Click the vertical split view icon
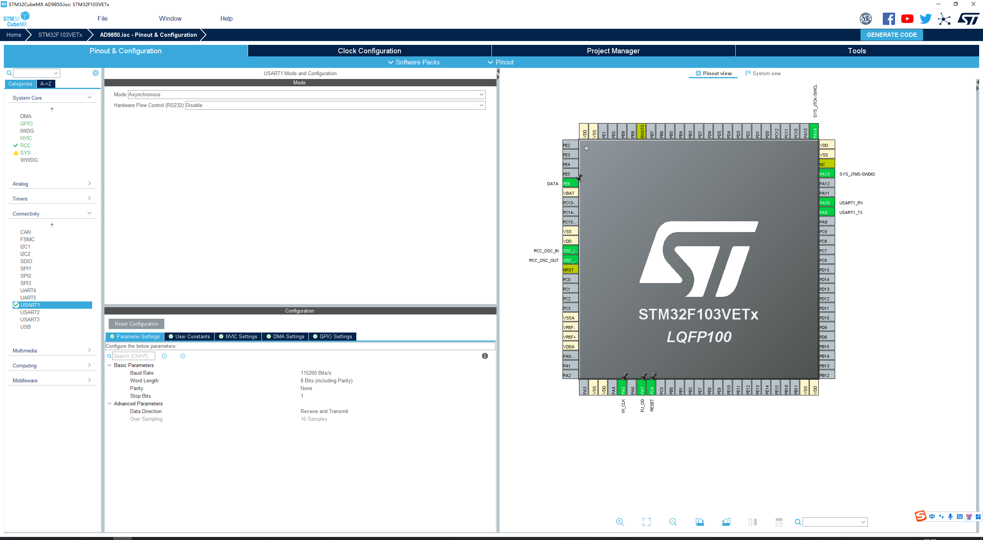Image resolution: width=983 pixels, height=540 pixels. (753, 522)
